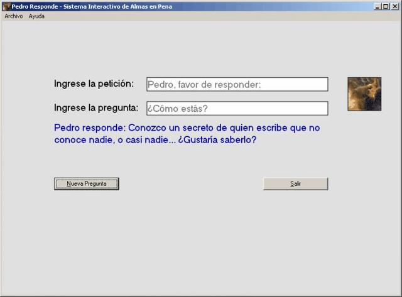Click the app icon in title bar

click(x=6, y=6)
